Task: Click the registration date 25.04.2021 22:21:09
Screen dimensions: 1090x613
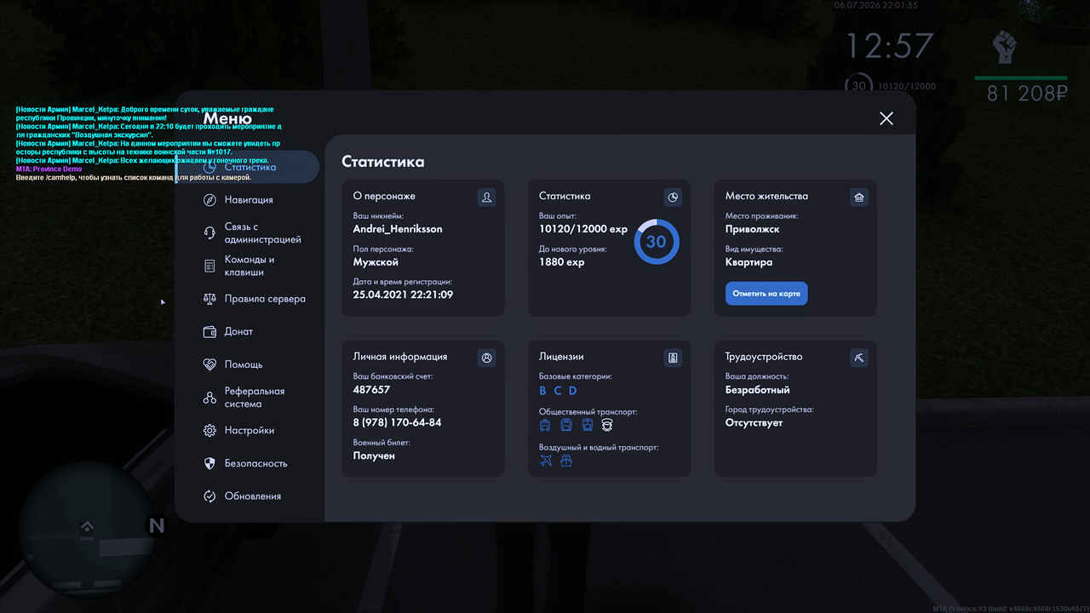Action: [403, 295]
